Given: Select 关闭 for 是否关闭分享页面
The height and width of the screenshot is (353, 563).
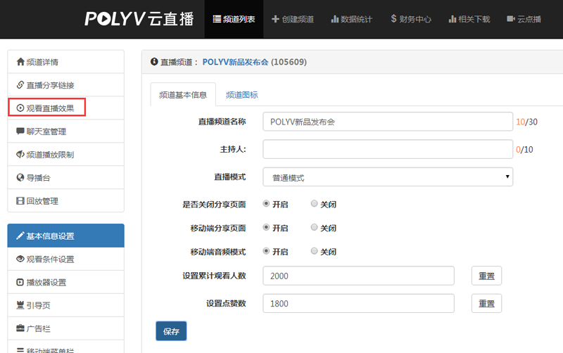Looking at the screenshot, I should click(315, 204).
